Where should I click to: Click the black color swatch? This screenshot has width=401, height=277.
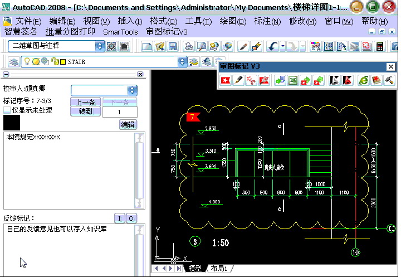pyautogui.click(x=12, y=123)
